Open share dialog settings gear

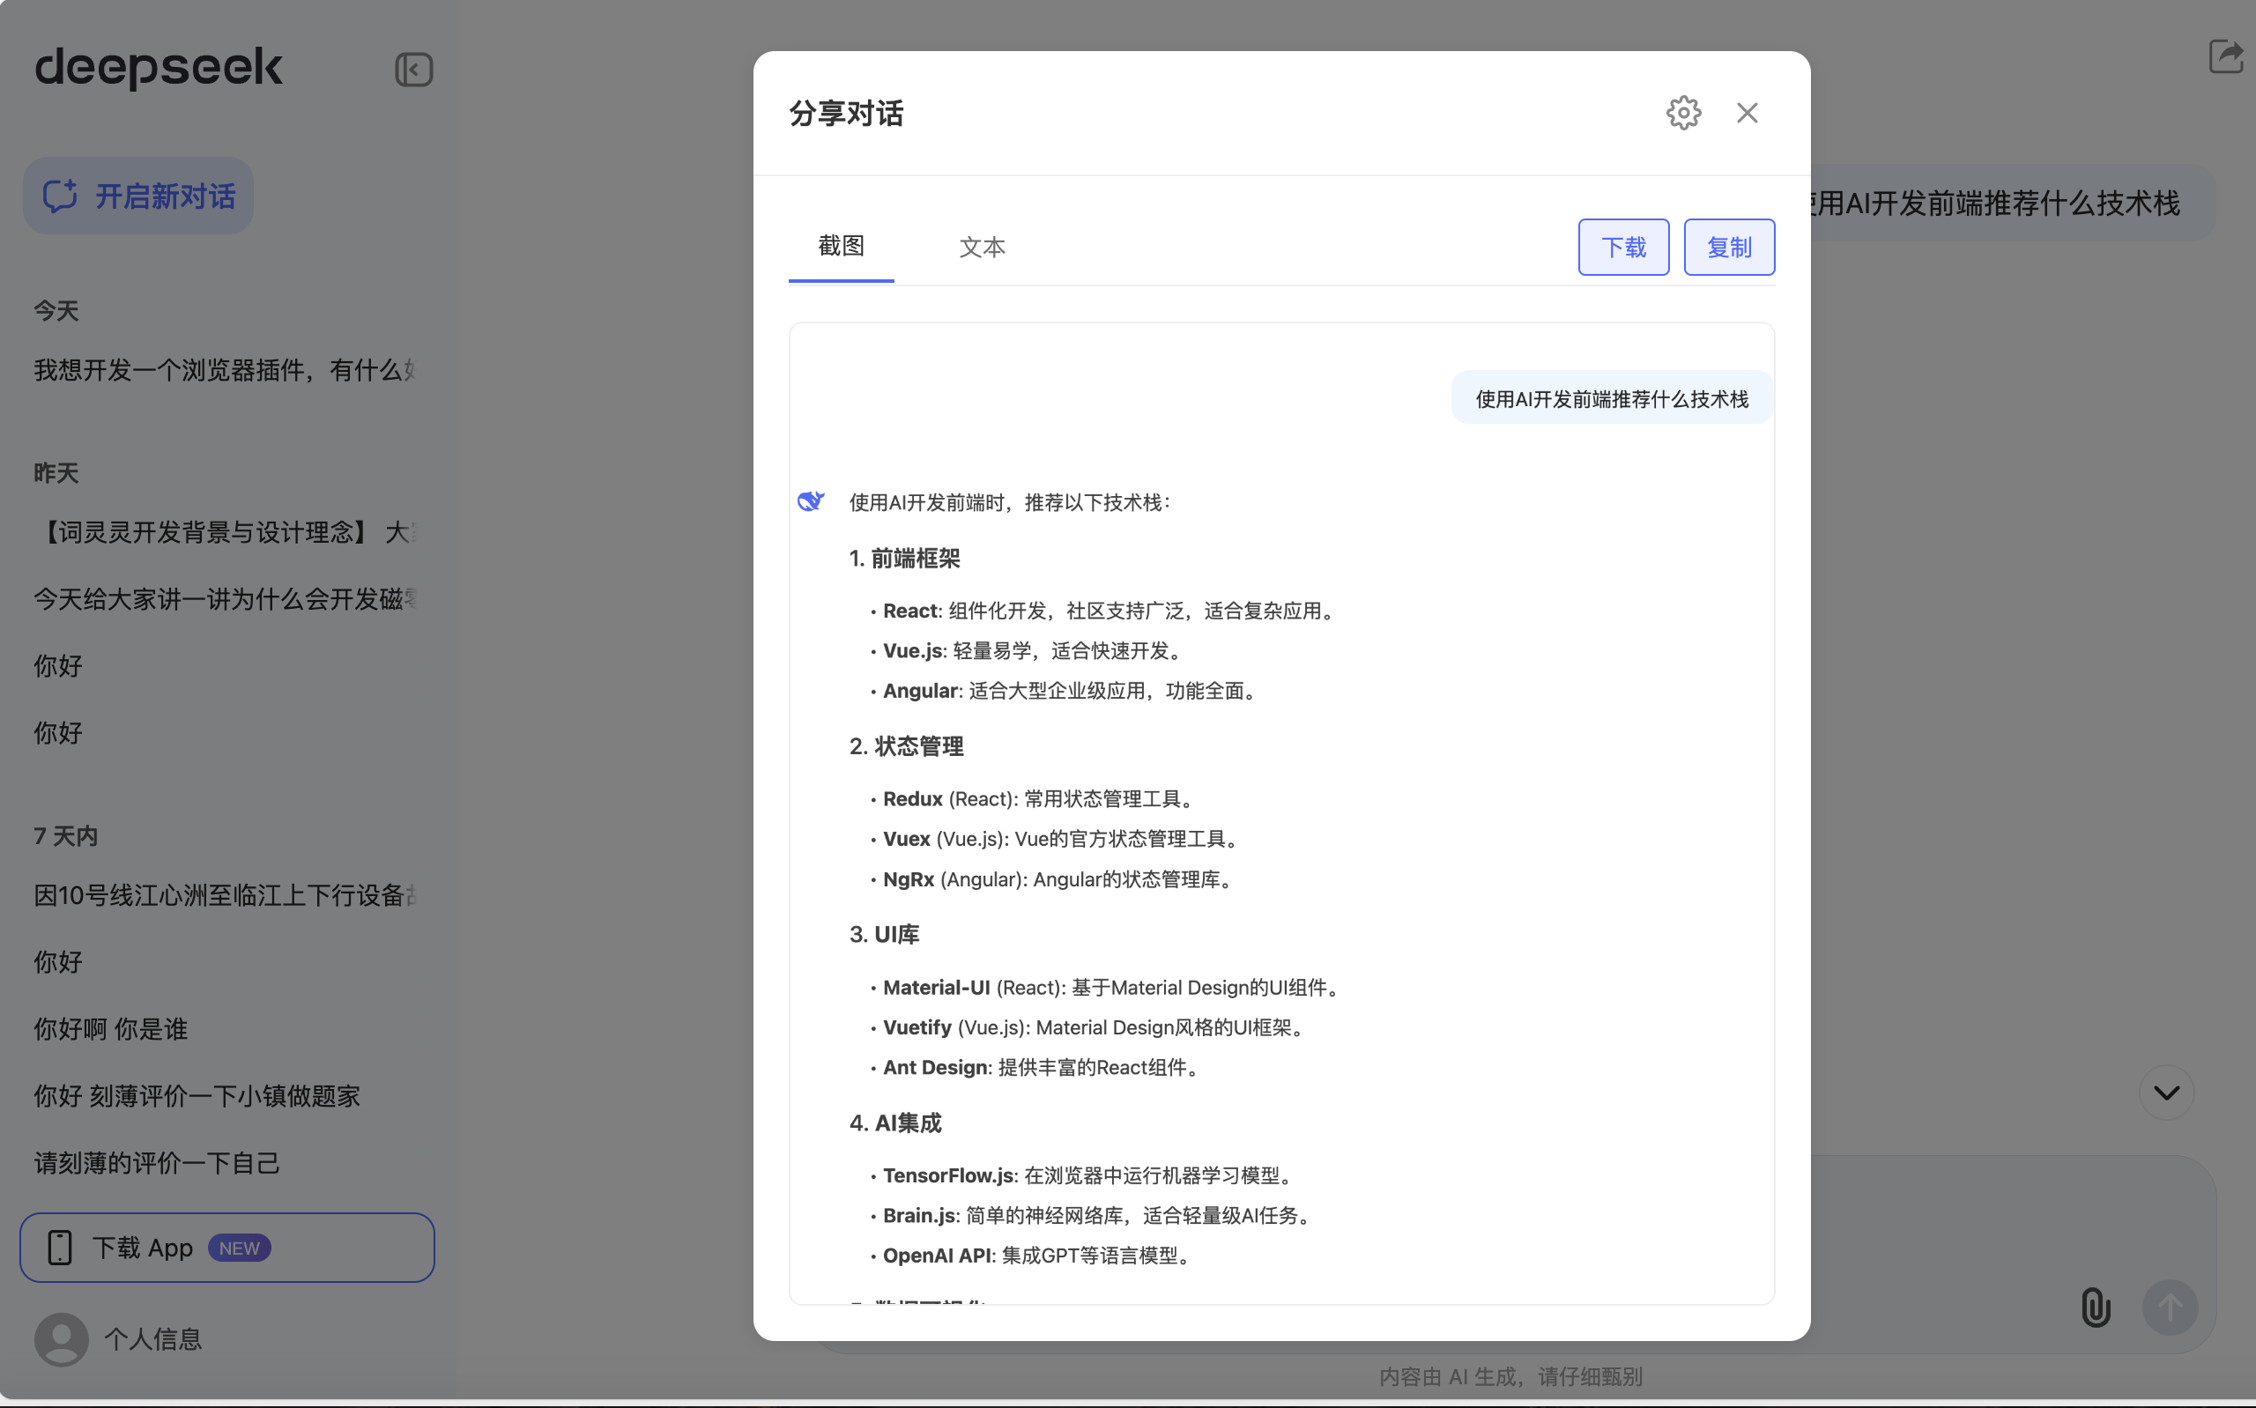[1683, 113]
